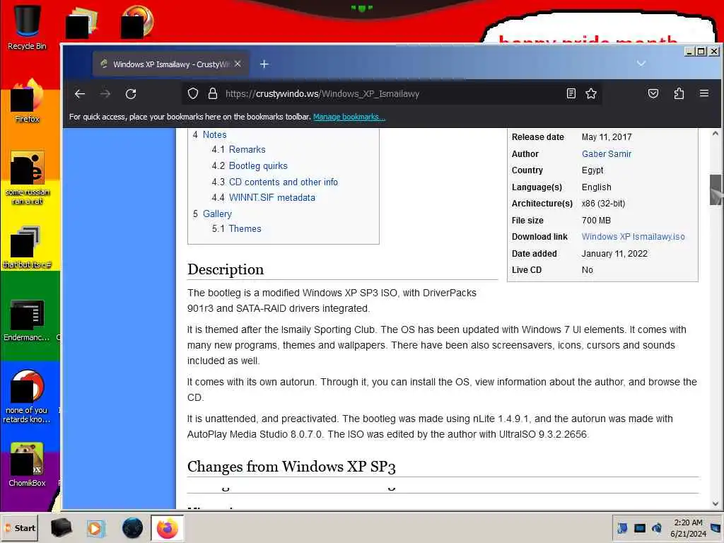Jump to 4.2 Bootleg quirks section

click(258, 165)
